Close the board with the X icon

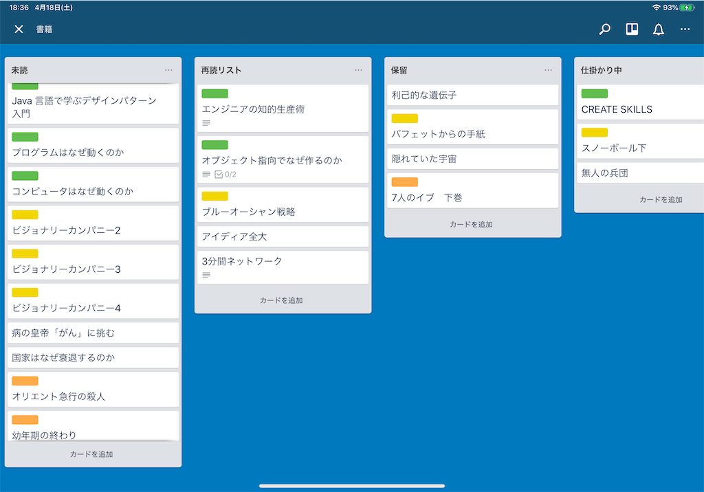tap(19, 29)
